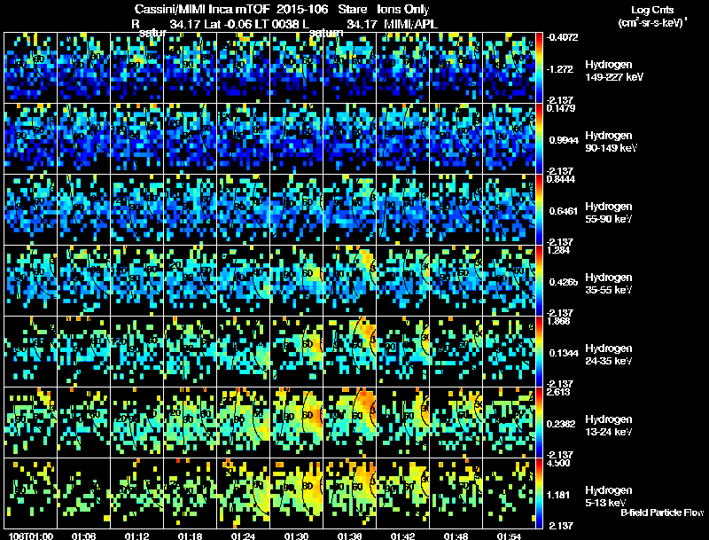Open the 5-13 keV panel at 01:54
Screen dimensions: 709x540
pos(509,494)
